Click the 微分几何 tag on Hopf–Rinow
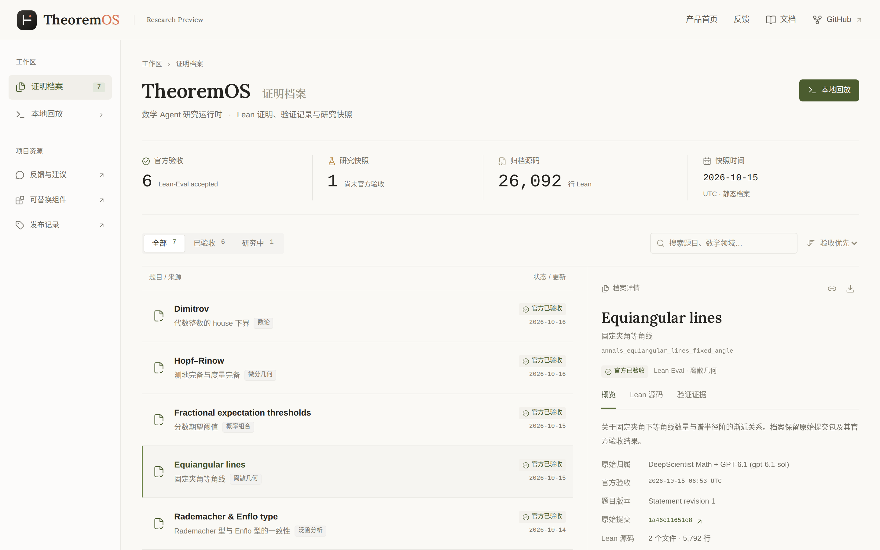This screenshot has height=550, width=880. (260, 375)
